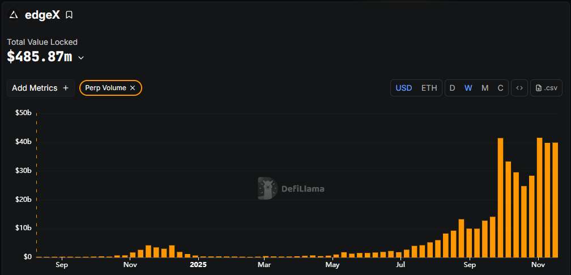
Task: Download chart data as .csv
Action: pyautogui.click(x=546, y=88)
